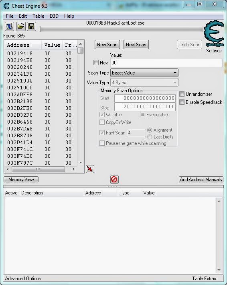Toggle the Executable checkbox
This screenshot has height=285, width=227.
(143, 115)
